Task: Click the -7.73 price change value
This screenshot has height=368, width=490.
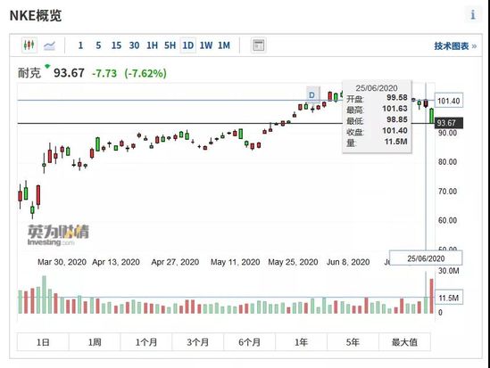Action: tap(104, 74)
